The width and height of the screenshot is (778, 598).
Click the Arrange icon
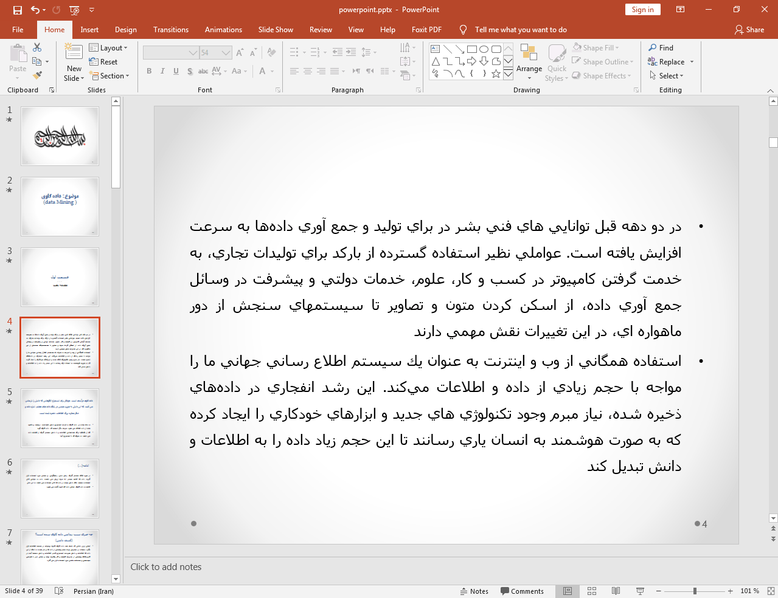click(x=529, y=52)
